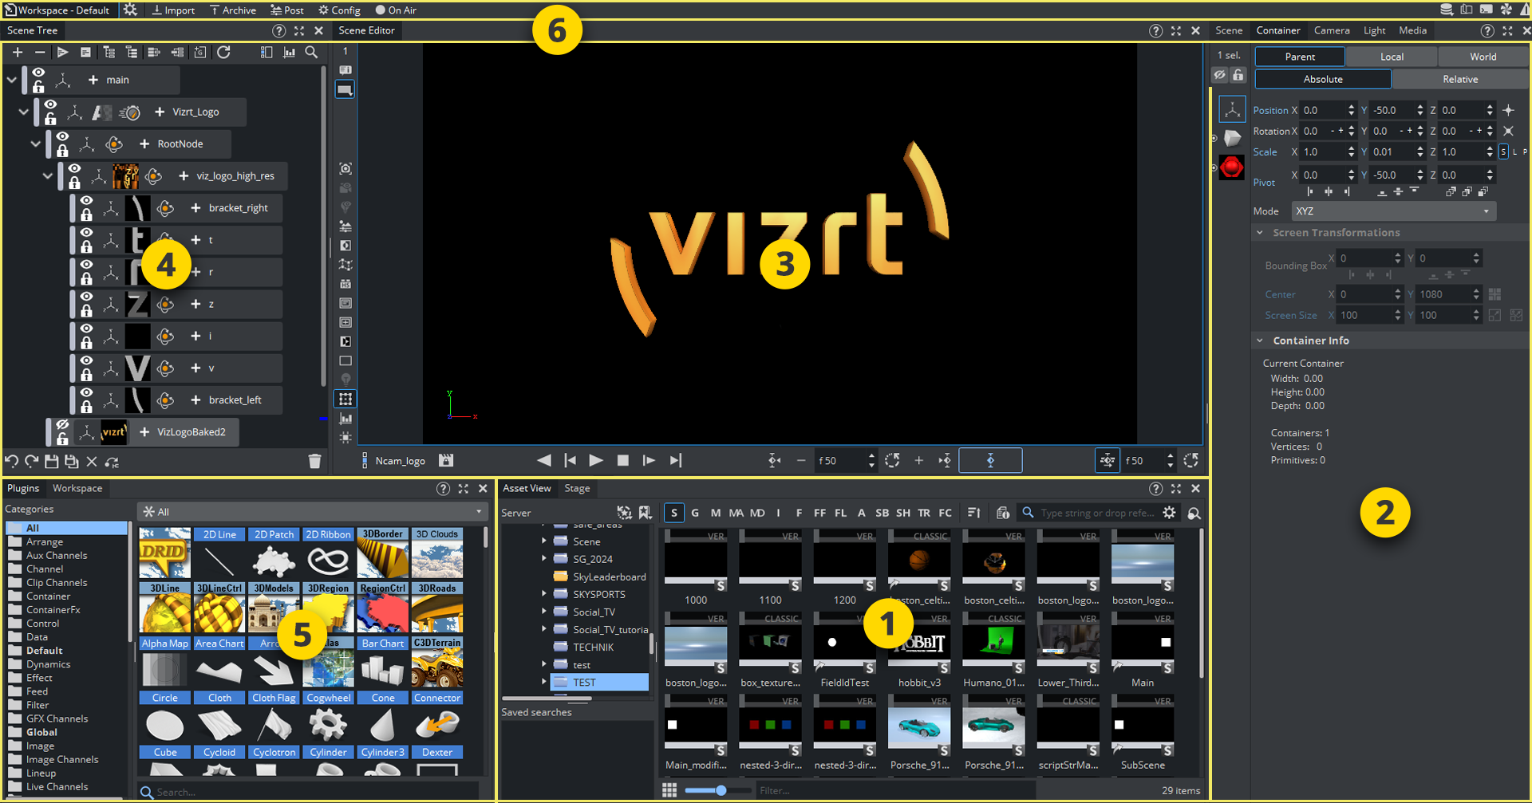This screenshot has width=1532, height=803.
Task: Switch to the Stage tab
Action: click(577, 489)
